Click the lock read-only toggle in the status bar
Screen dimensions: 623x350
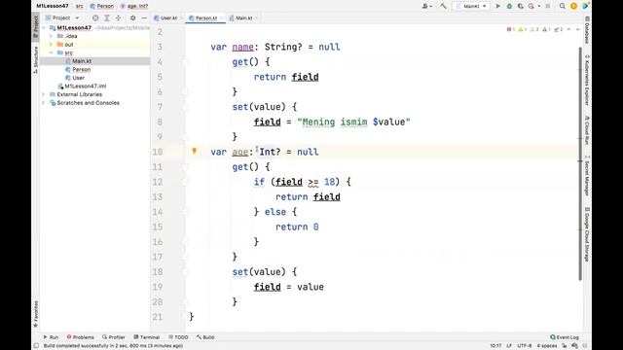pyautogui.click(x=564, y=346)
